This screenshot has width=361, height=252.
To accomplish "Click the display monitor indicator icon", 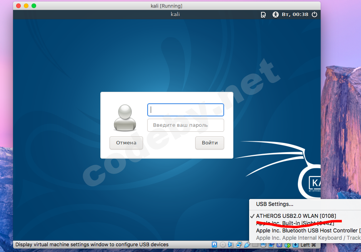I will 263,245.
